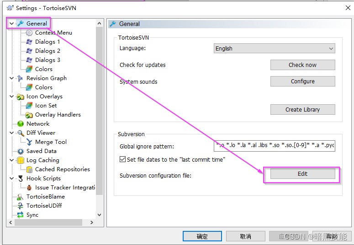Image resolution: width=354 pixels, height=245 pixels.
Task: Click the tree's scroll left arrow
Action: pos(11,223)
